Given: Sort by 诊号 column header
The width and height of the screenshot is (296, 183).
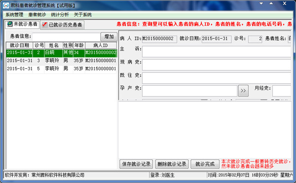Looking at the screenshot, I should pos(39,45).
